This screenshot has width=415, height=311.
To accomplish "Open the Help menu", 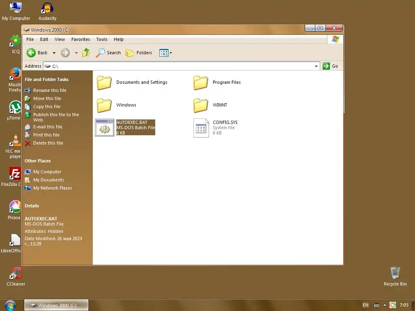I will coord(119,39).
